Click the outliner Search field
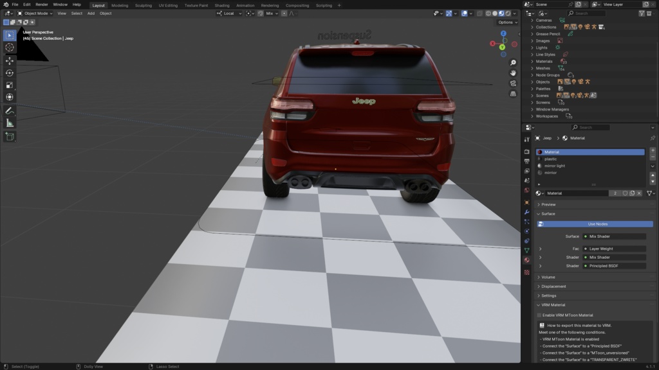Screen dimensions: 659x370 587,13
